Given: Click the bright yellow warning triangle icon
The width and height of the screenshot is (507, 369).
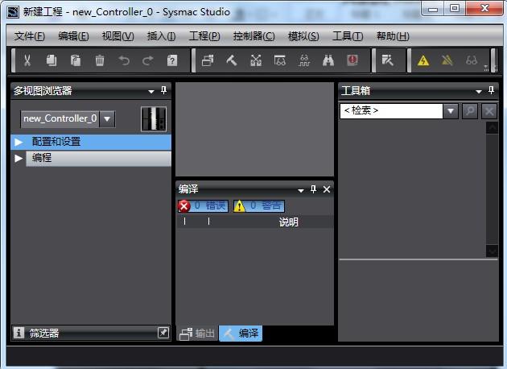Looking at the screenshot, I should [x=423, y=60].
